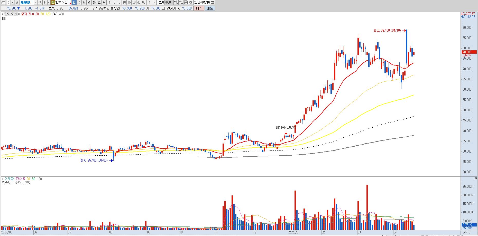Click the 전 button in toolbar
The width and height of the screenshot is (478, 236).
(x=17, y=2)
